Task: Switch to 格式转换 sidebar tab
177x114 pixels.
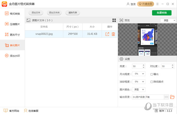Action: click(12, 14)
